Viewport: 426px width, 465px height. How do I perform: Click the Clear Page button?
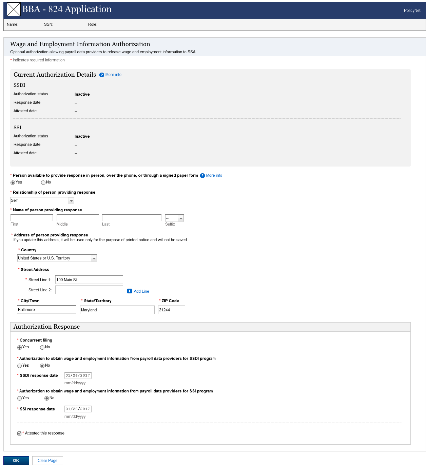click(x=47, y=461)
